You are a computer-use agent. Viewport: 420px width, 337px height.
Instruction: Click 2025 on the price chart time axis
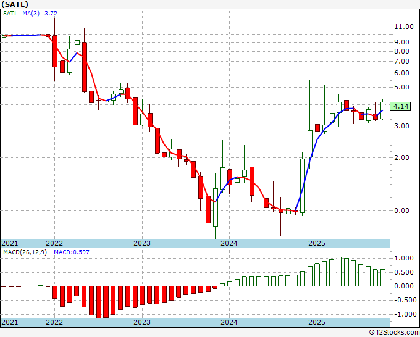tap(317, 243)
